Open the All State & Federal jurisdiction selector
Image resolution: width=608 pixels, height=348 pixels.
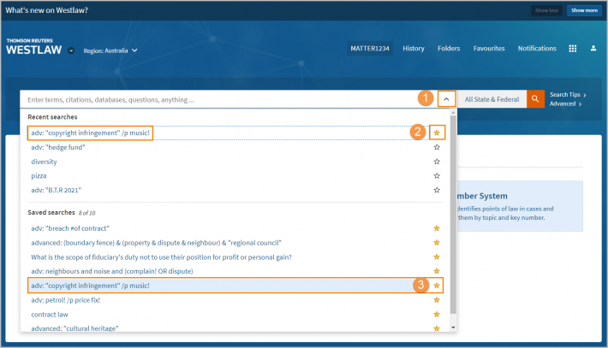click(492, 99)
